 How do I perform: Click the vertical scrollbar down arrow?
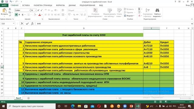click(192, 95)
